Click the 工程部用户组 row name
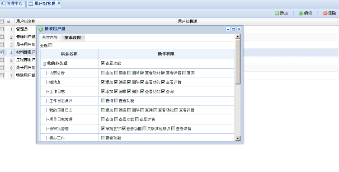The image size is (339, 172). (26, 60)
